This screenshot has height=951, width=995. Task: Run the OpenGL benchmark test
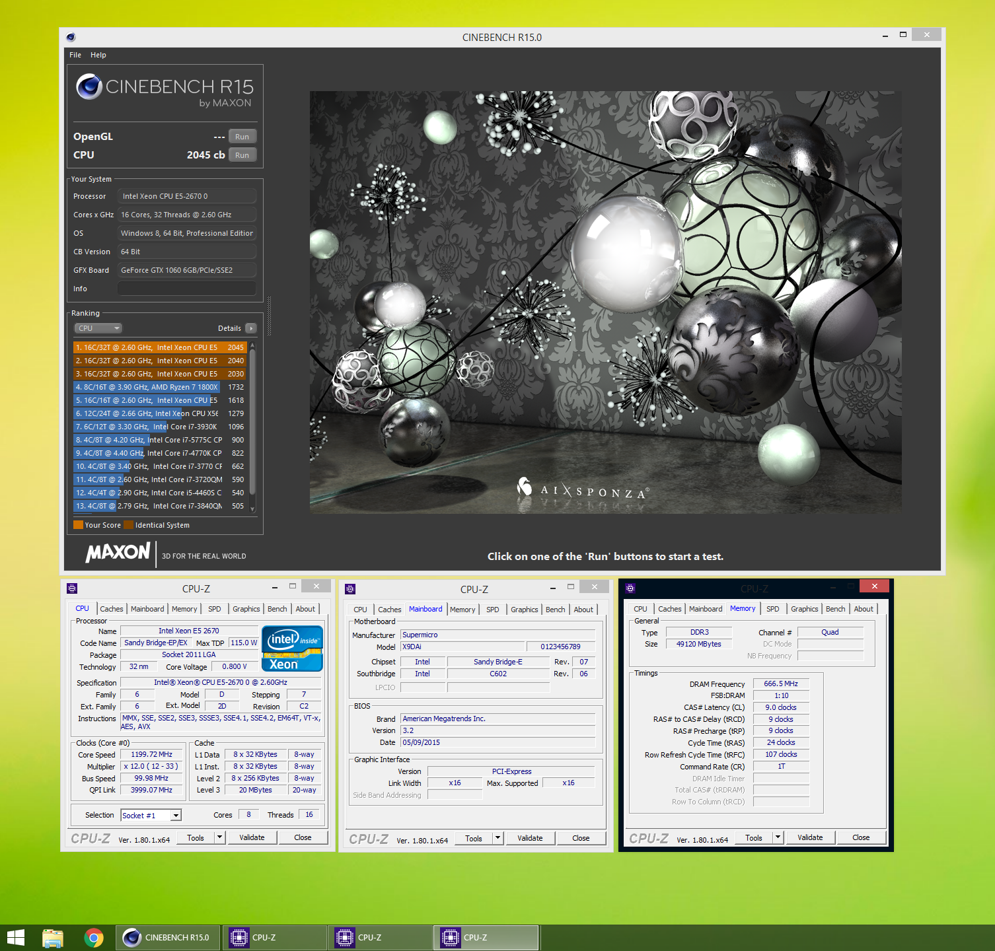point(242,137)
